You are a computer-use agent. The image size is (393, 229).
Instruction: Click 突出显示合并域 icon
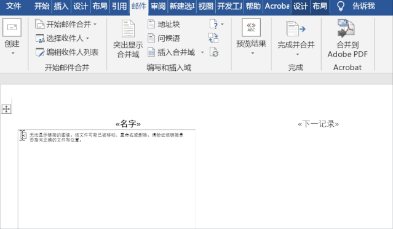128,28
